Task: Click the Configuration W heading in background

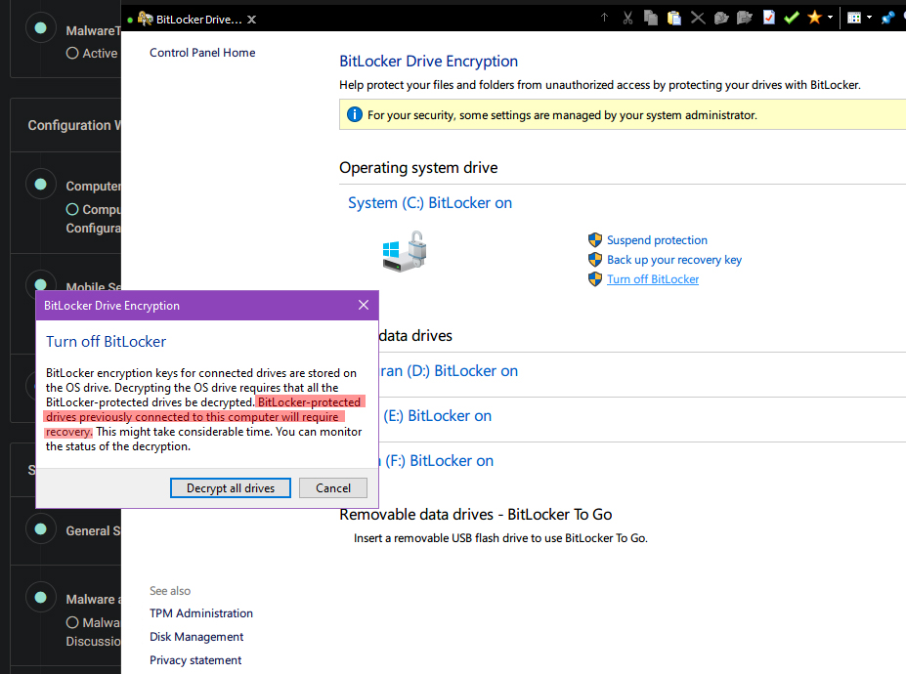Action: coord(74,125)
